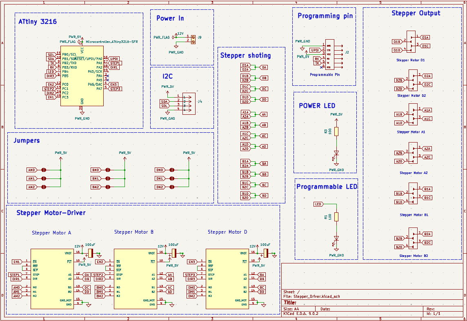Select the Stepper Motor A driver chip
Screen dimensions: 467x321
[52, 279]
